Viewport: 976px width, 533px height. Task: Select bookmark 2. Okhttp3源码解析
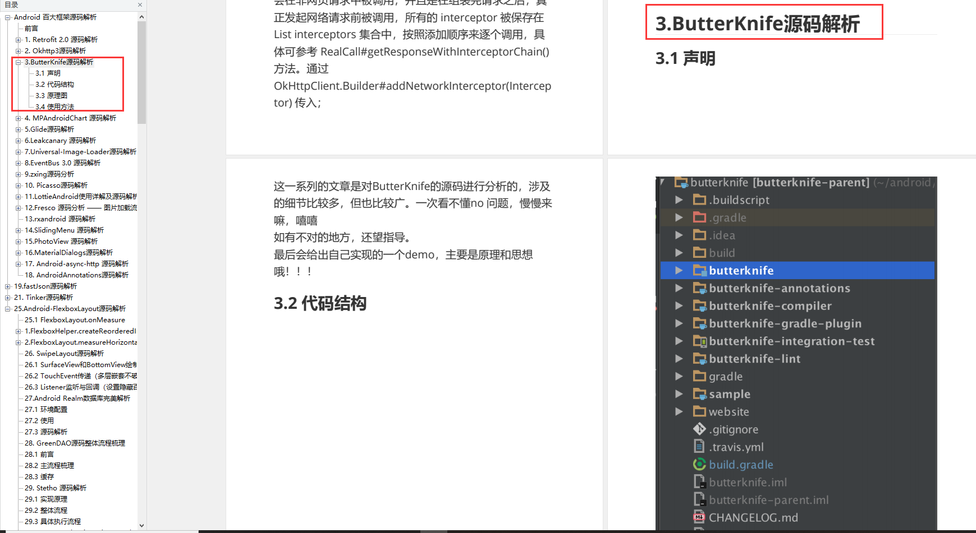pos(55,51)
